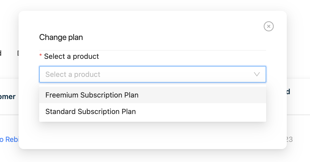
Task: Dismiss the modal with the close icon
Action: (x=268, y=26)
